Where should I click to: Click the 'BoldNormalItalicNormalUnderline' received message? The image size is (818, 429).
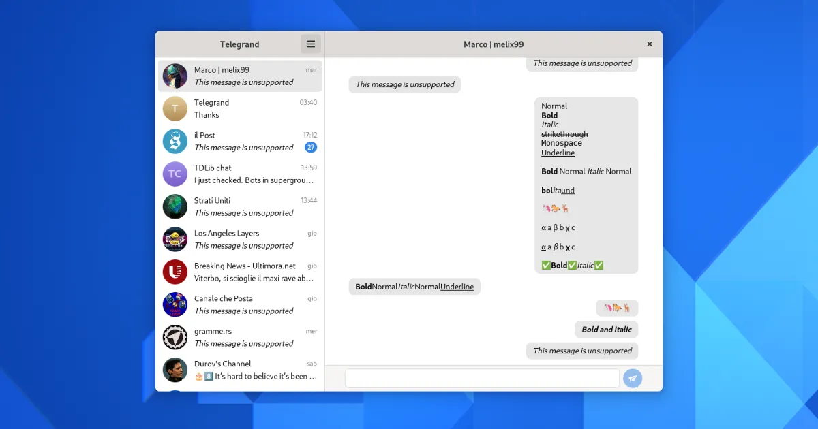coord(414,287)
